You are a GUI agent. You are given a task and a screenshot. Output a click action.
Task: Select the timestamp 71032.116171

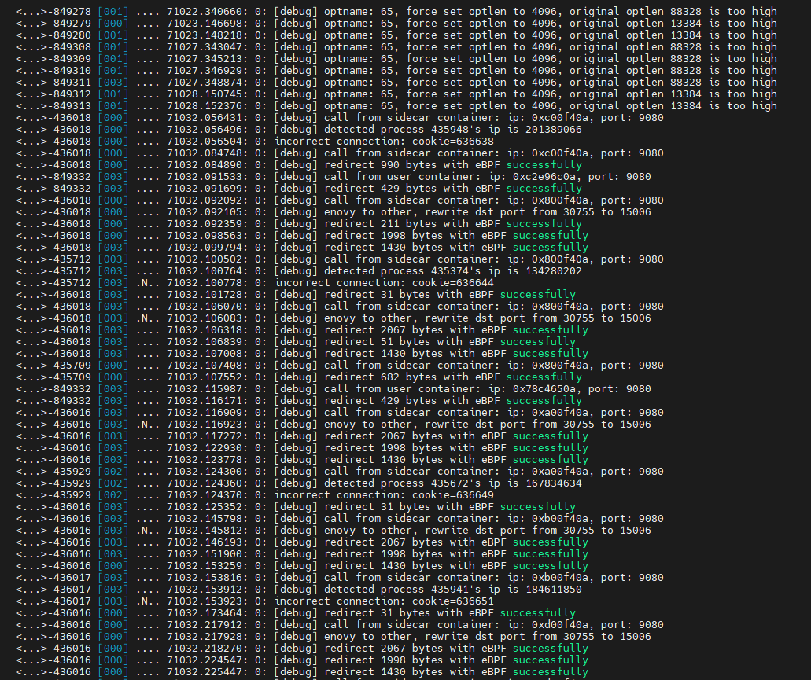[x=205, y=400]
